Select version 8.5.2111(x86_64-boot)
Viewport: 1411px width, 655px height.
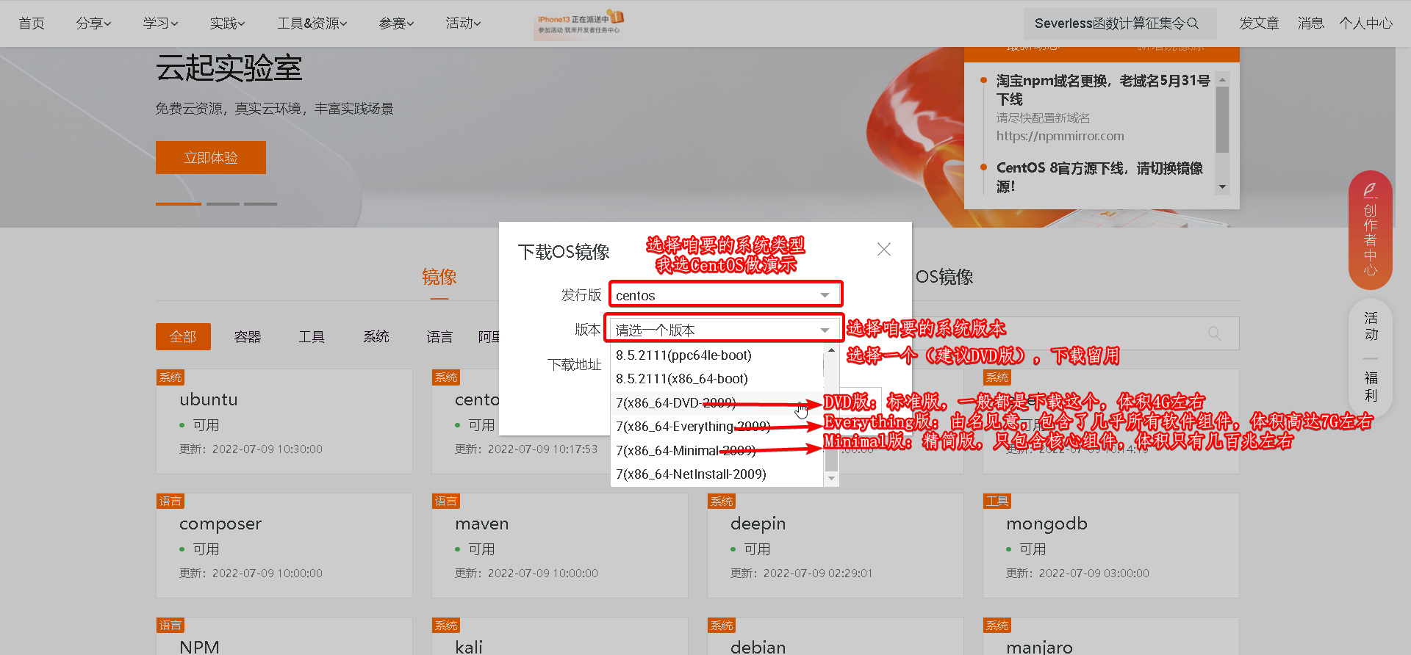coord(717,379)
